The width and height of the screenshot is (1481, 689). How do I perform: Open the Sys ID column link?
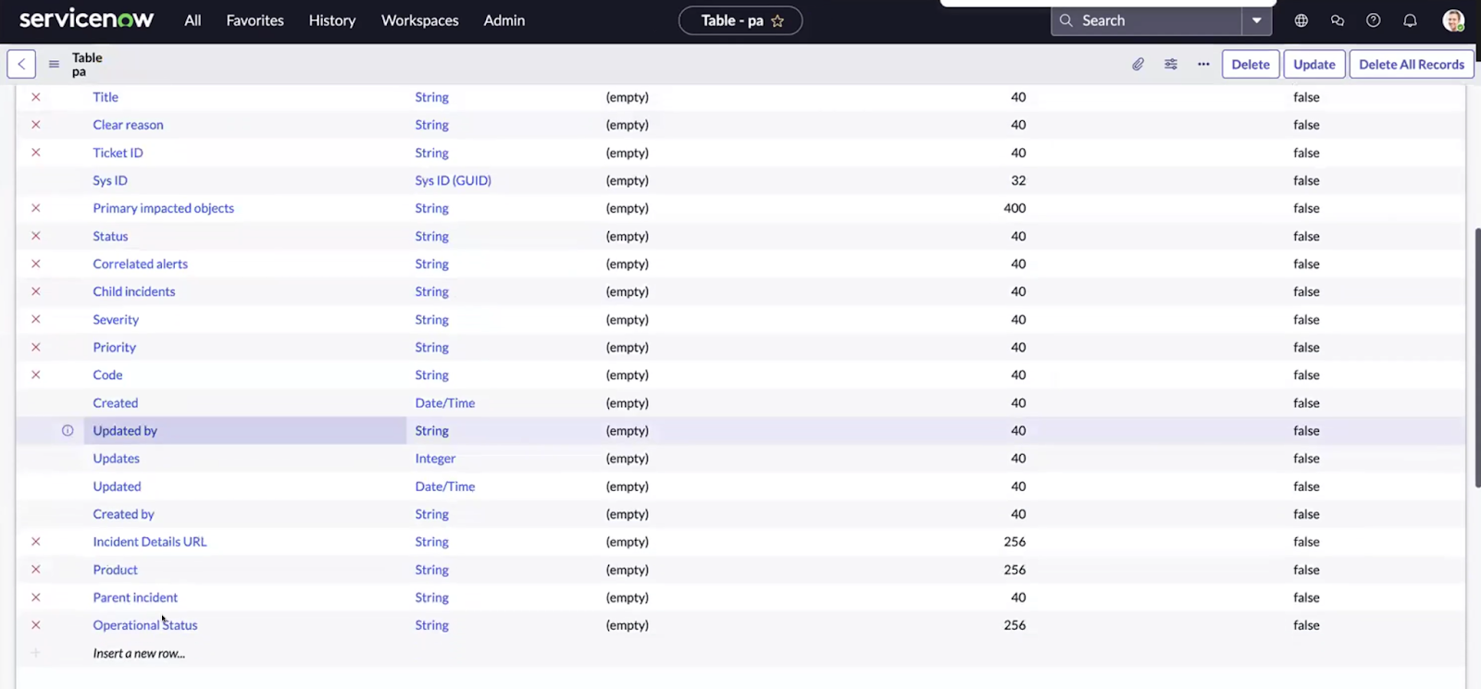click(x=110, y=180)
